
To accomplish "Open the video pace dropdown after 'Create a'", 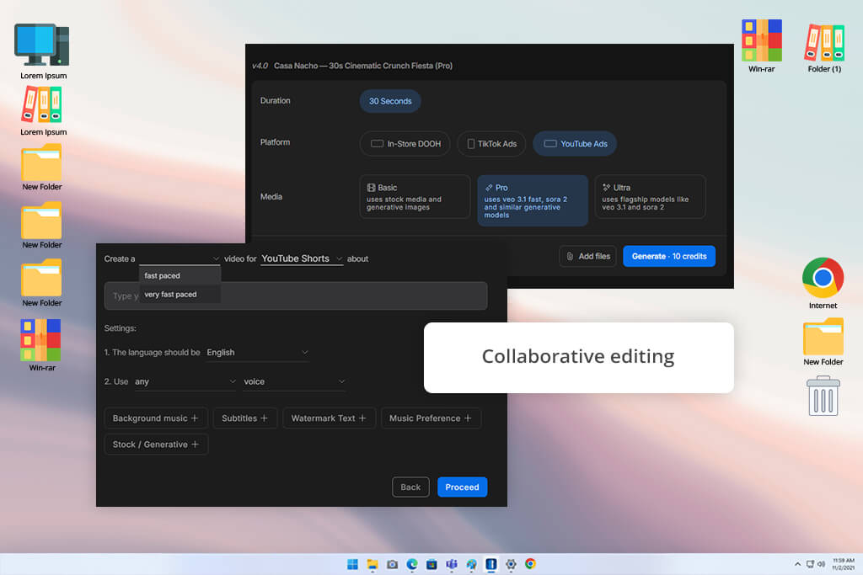I will (180, 258).
